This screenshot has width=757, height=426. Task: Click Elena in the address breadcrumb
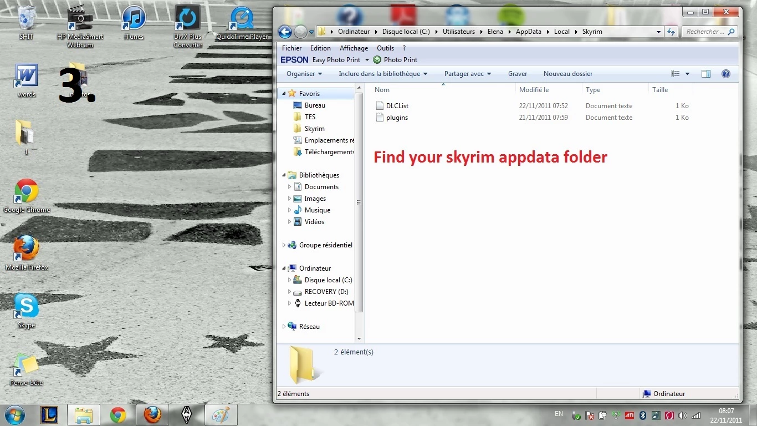click(495, 32)
